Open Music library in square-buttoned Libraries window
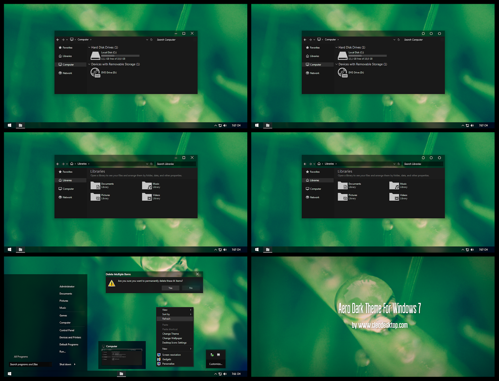 (151, 186)
